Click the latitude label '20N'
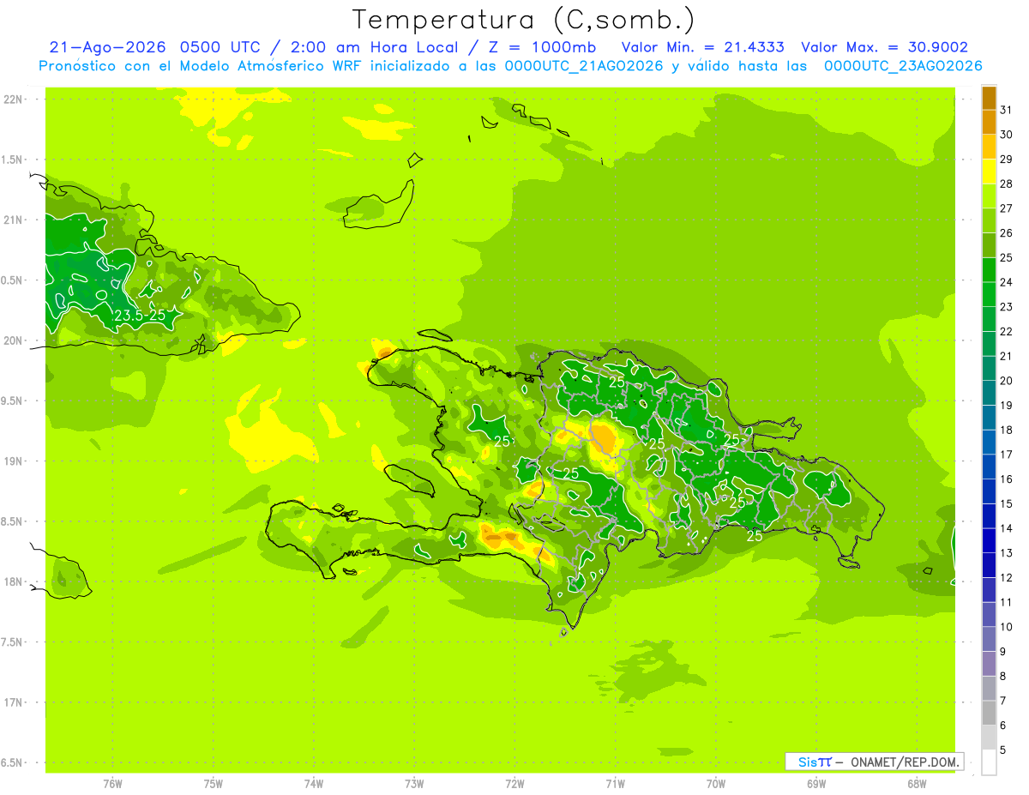 tap(13, 340)
